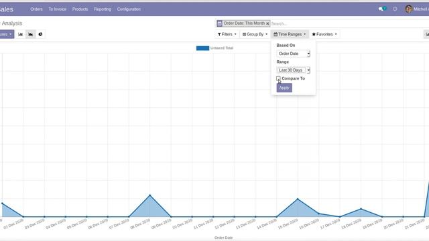Open the user avatar menu
The image size is (429, 241).
pyautogui.click(x=409, y=9)
